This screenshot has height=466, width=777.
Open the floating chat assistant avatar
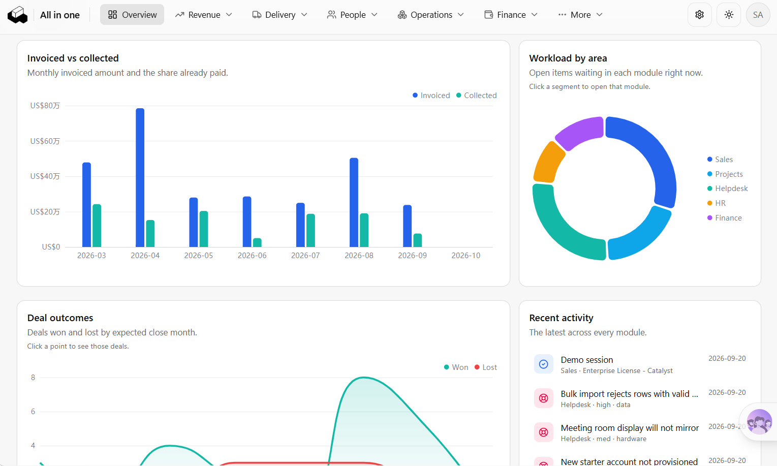point(760,422)
